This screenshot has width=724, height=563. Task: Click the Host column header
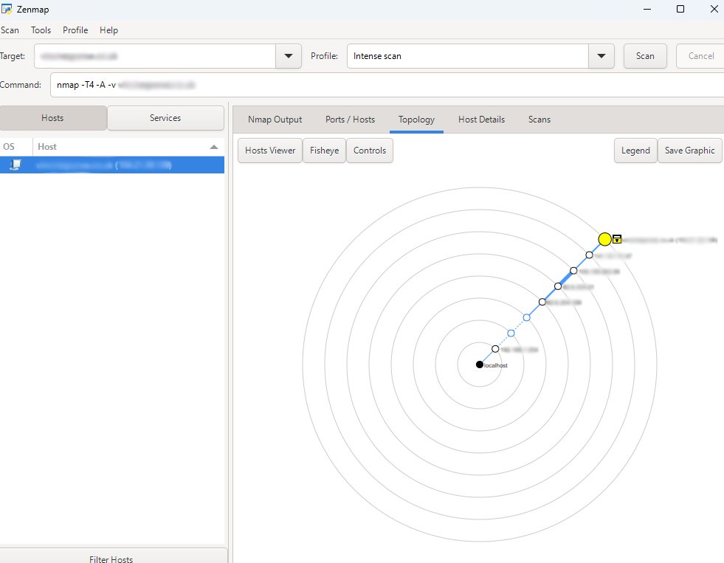[128, 147]
